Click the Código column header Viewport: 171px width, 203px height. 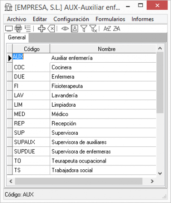[31, 49]
